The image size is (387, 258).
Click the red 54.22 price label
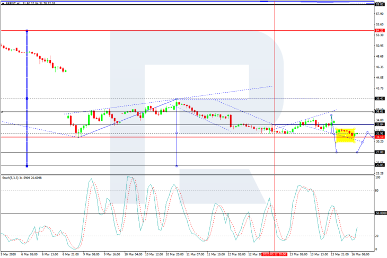point(380,31)
